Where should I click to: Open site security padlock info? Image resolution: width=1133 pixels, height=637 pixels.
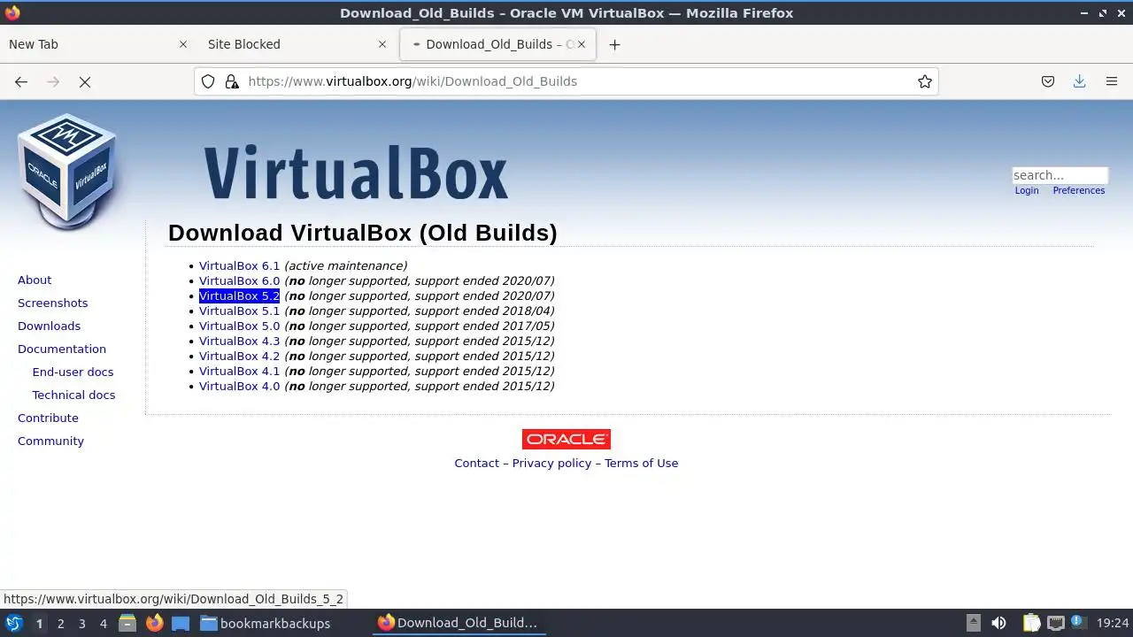point(232,81)
